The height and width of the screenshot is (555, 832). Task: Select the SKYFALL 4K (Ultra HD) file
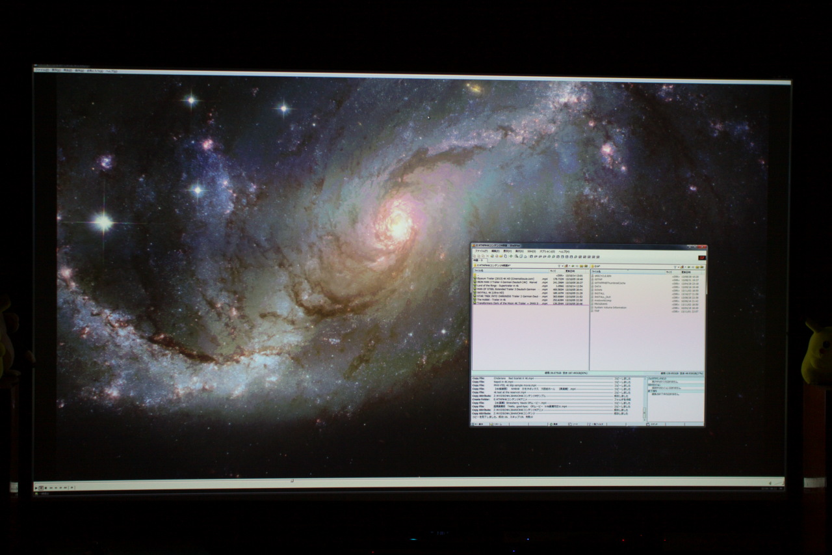[x=491, y=293]
